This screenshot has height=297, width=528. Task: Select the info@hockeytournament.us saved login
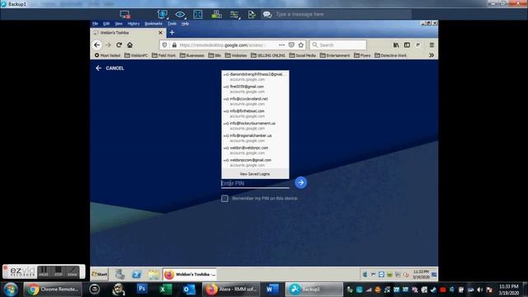(255, 125)
